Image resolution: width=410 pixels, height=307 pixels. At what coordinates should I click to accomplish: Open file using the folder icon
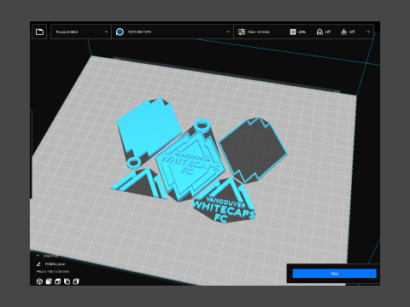tap(39, 32)
